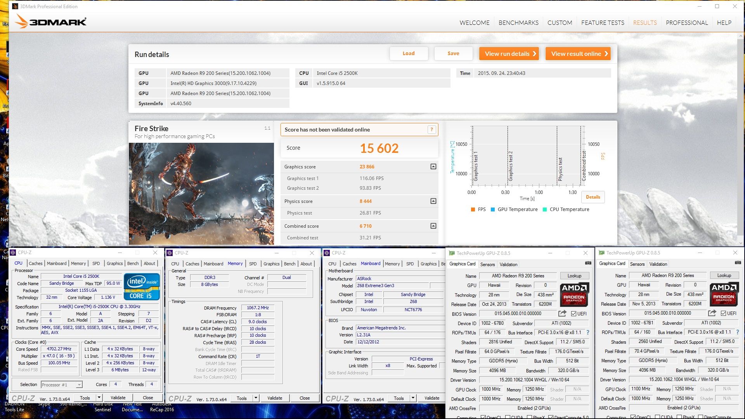This screenshot has height=419, width=745.
Task: Click the camera screenshot icon in left GPU-Z
Action: [x=588, y=263]
